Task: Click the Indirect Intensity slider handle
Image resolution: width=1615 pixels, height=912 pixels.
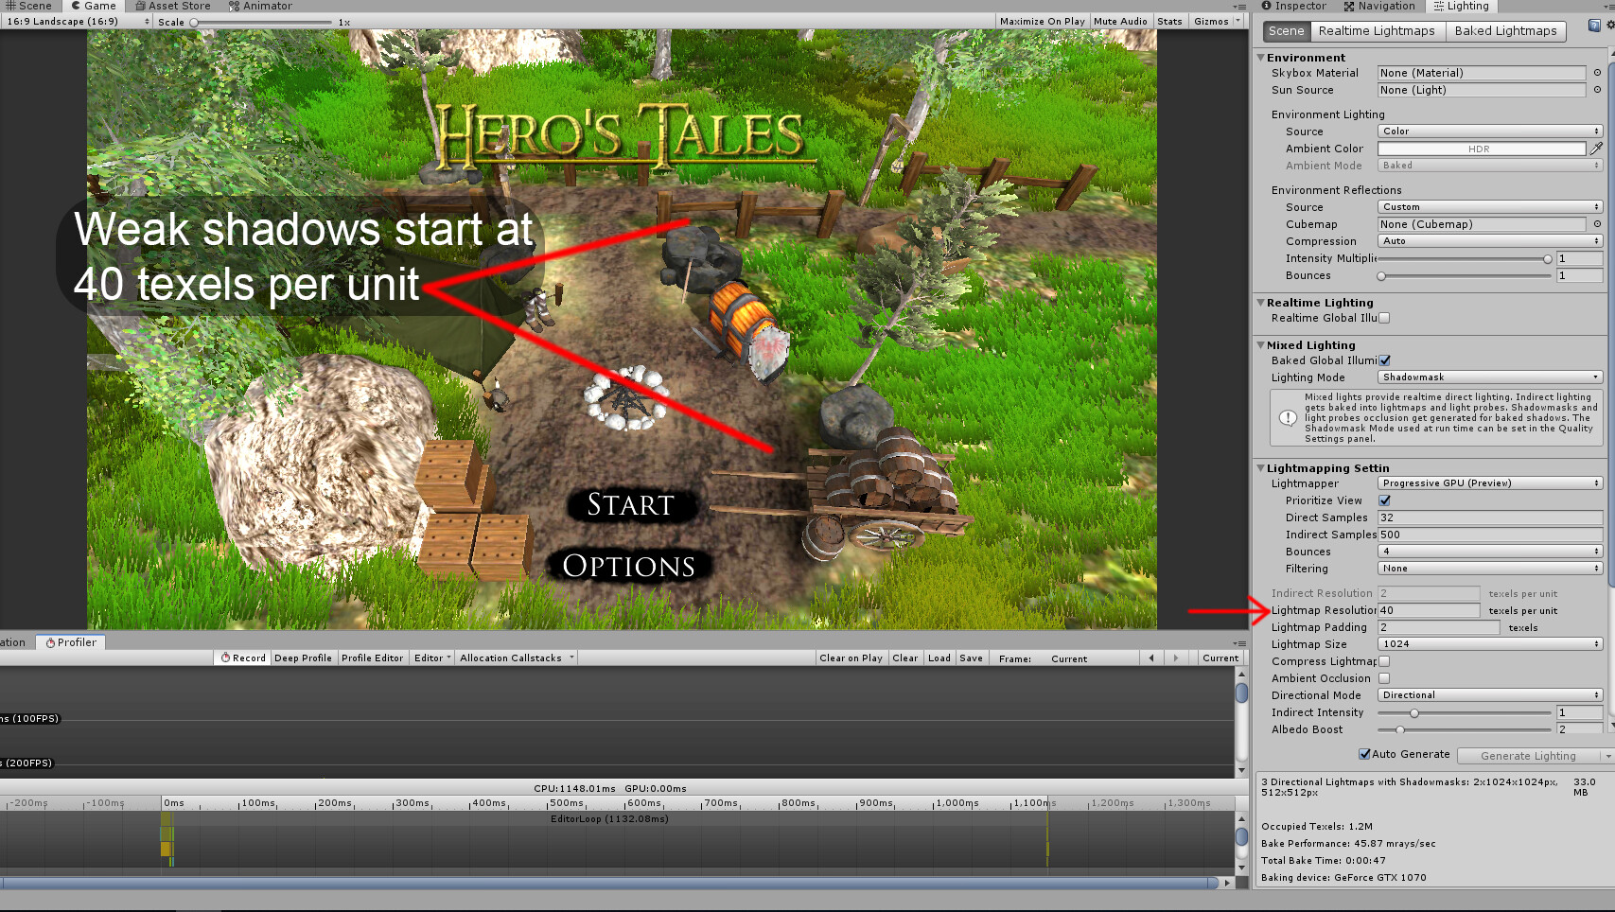Action: [x=1414, y=712]
